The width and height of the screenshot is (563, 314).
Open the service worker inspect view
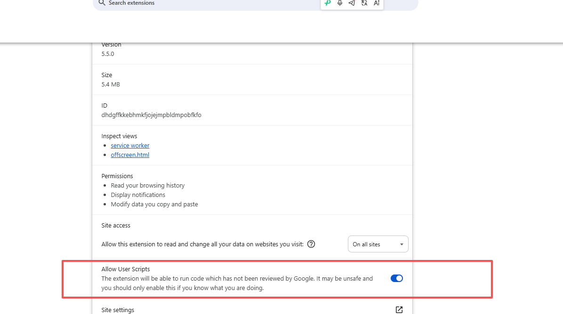pos(130,146)
